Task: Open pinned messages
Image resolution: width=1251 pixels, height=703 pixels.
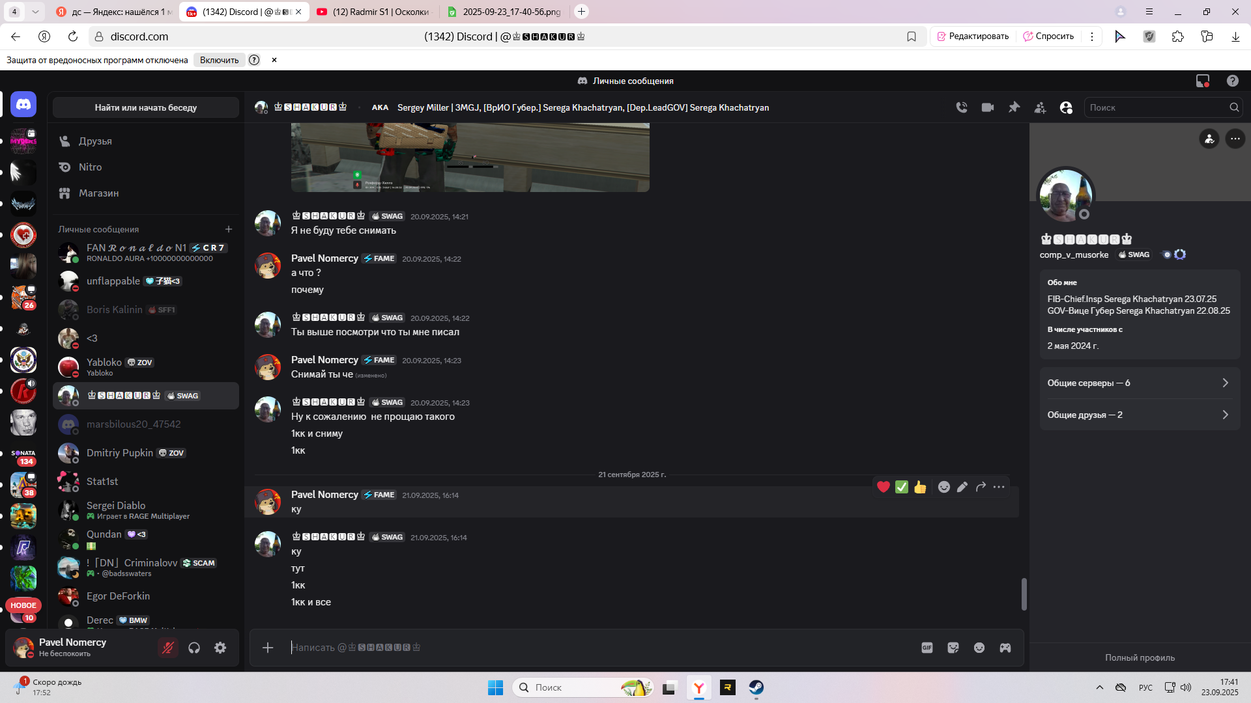Action: click(x=1014, y=107)
